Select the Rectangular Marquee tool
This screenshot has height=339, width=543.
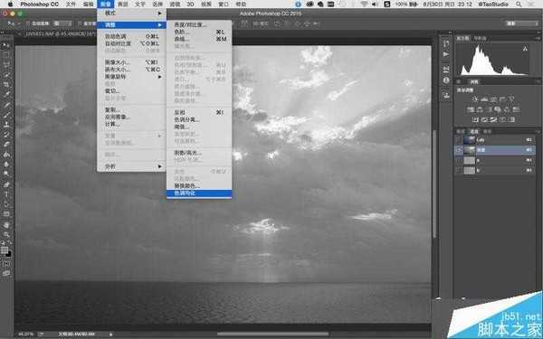6,55
